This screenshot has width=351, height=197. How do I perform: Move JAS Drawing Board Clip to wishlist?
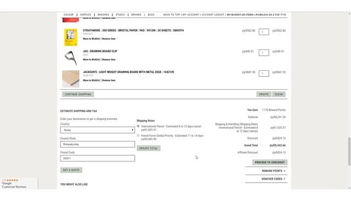(92, 60)
